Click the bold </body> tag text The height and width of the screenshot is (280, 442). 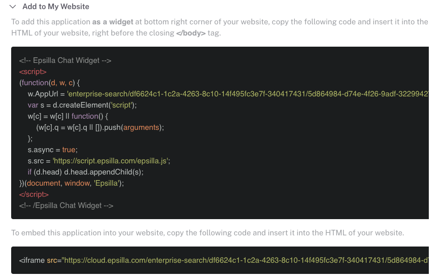191,33
